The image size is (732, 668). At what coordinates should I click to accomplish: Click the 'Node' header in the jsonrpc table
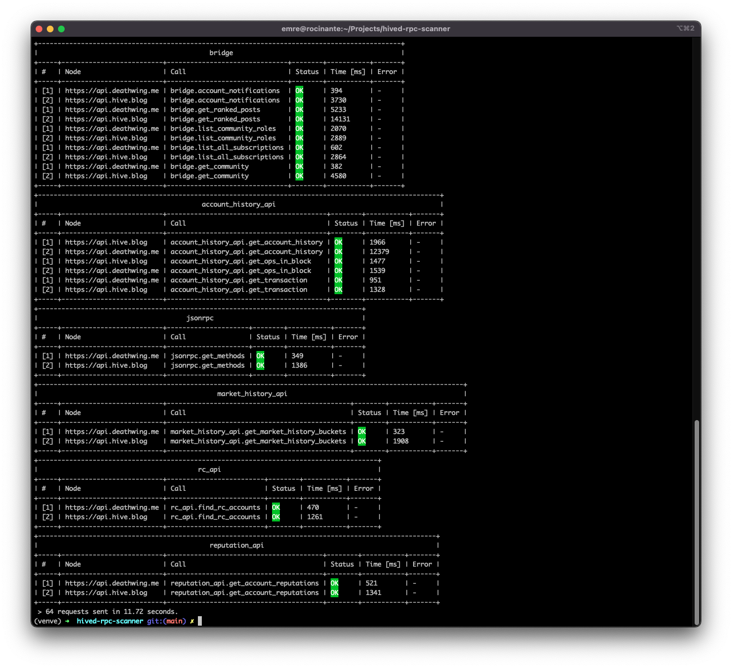click(73, 337)
